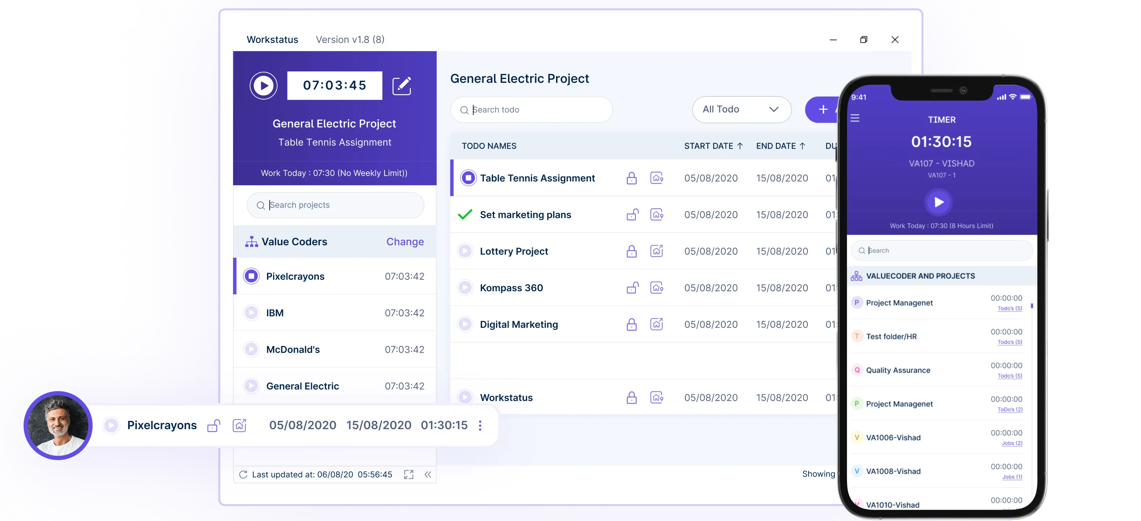Image resolution: width=1141 pixels, height=521 pixels.
Task: Click the Pixelcrayons project name in sidebar
Action: pyautogui.click(x=295, y=276)
